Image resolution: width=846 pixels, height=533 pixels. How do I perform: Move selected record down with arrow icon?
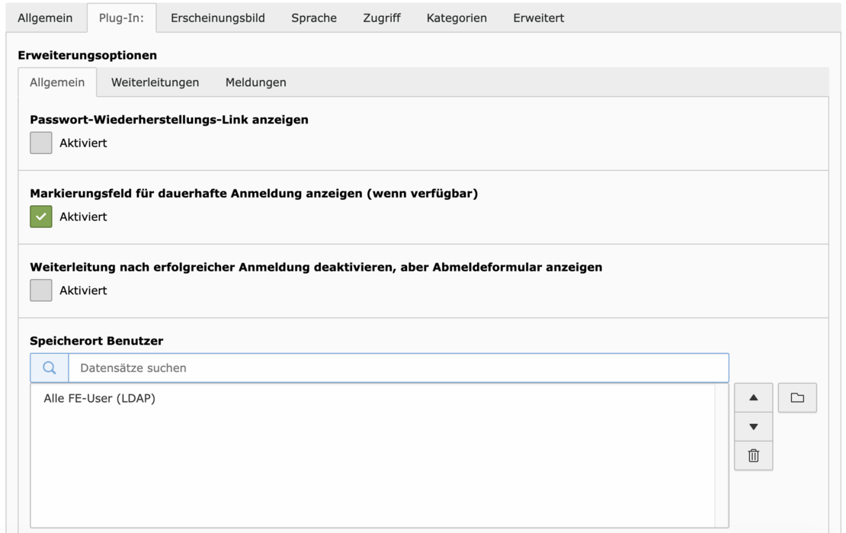click(753, 427)
